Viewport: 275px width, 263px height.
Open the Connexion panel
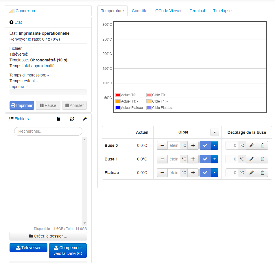click(25, 11)
